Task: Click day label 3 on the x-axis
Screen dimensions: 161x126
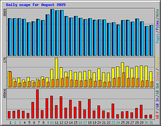Action: pos(20,123)
